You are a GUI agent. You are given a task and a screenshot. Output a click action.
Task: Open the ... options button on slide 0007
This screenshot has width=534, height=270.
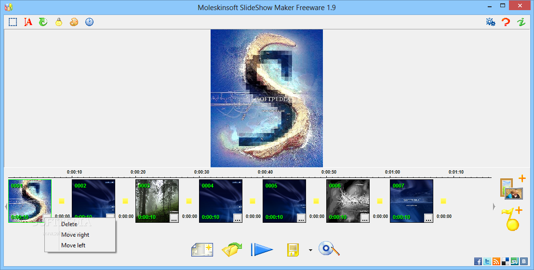428,218
